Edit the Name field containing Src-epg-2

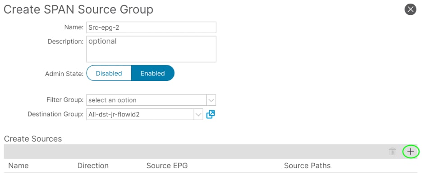tap(151, 27)
